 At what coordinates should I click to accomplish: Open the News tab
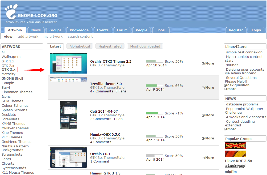click(36, 30)
